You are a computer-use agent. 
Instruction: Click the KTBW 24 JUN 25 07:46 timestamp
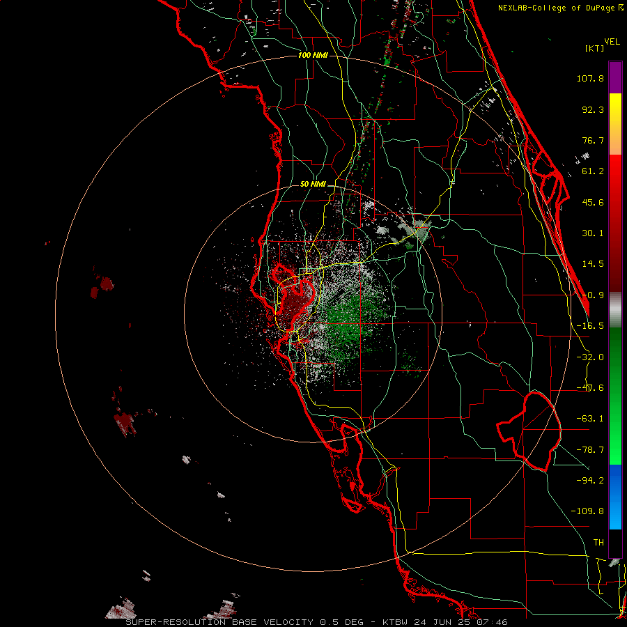click(445, 622)
